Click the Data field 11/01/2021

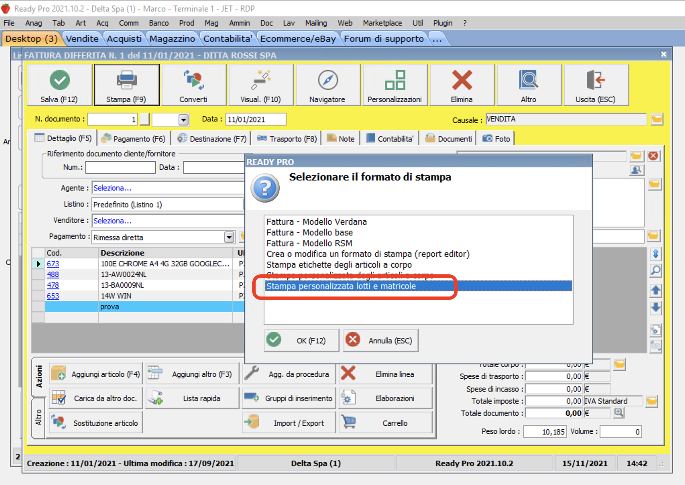256,119
